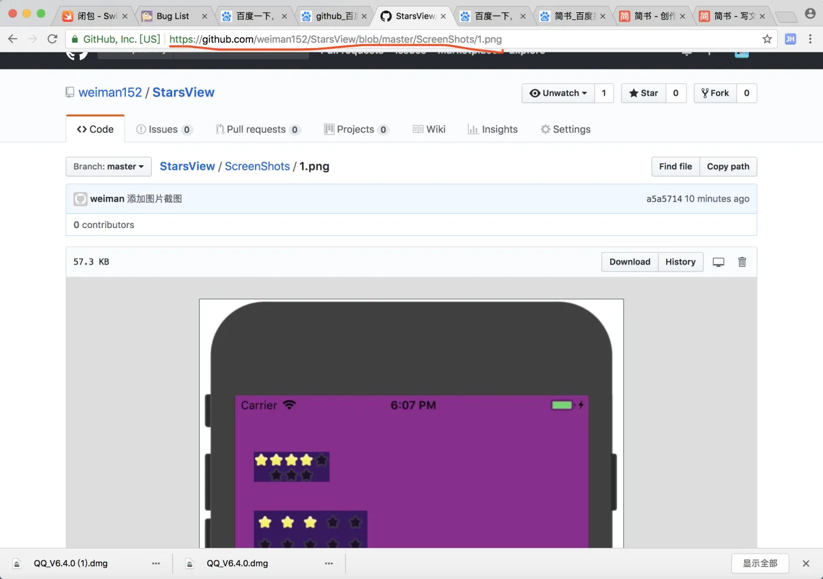The width and height of the screenshot is (823, 579).
Task: Open the ScreenShots folder breadcrumb link
Action: pyautogui.click(x=257, y=167)
